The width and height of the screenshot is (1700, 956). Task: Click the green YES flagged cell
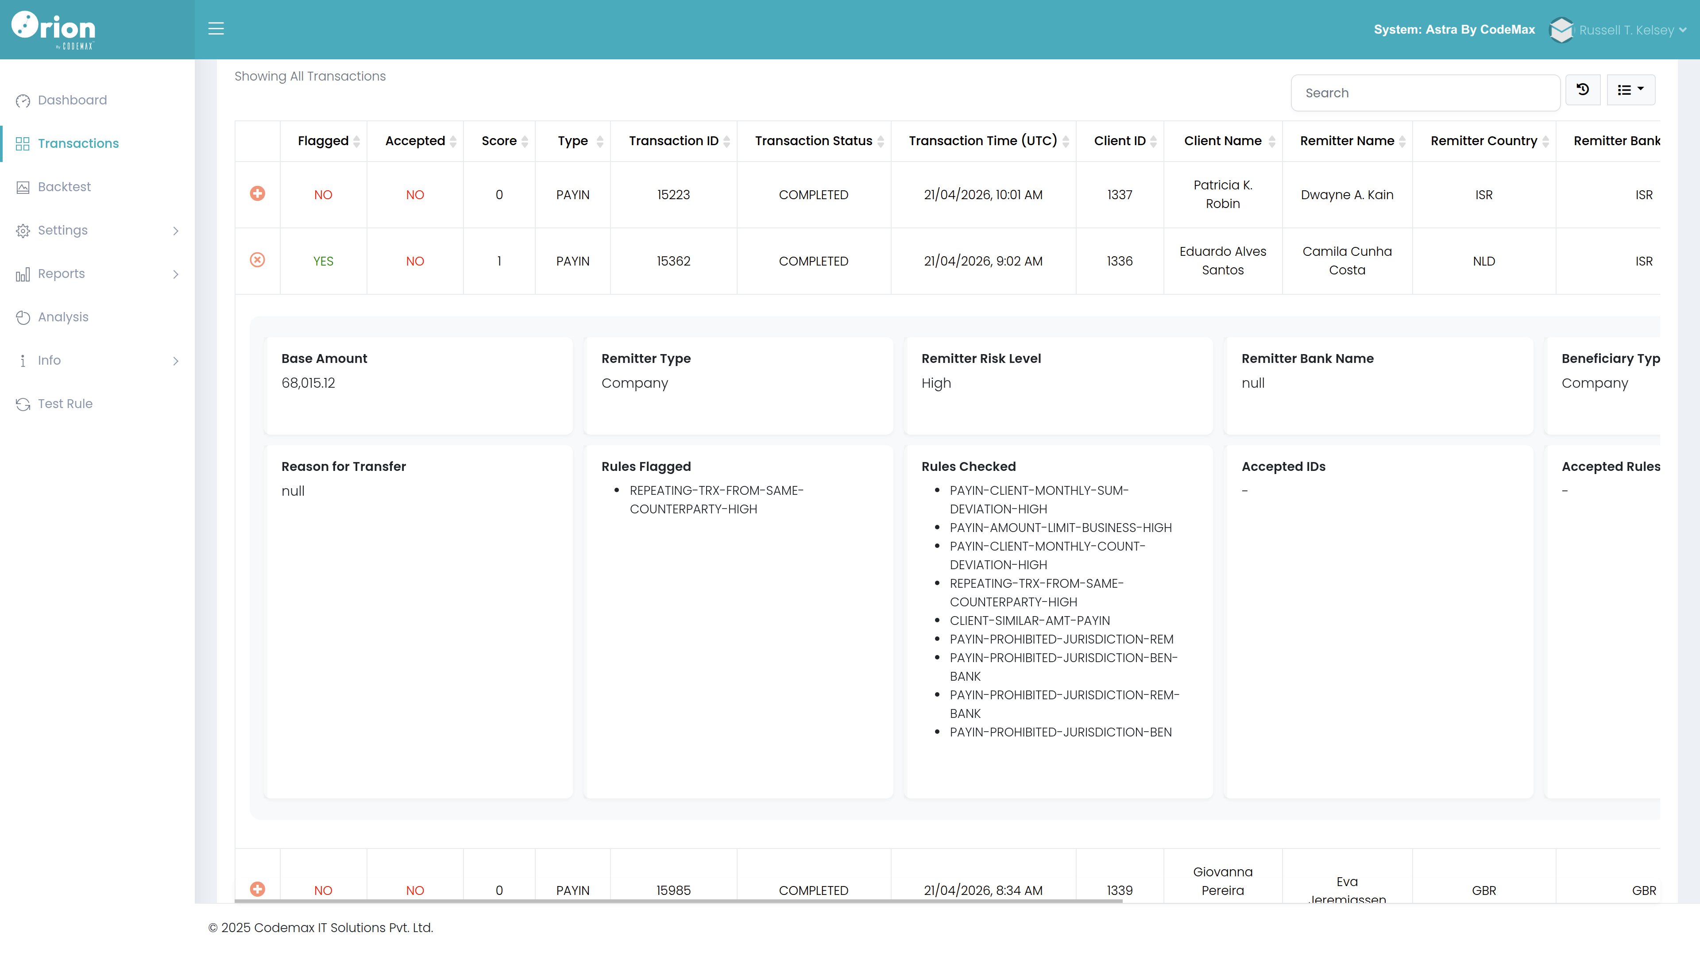point(323,261)
